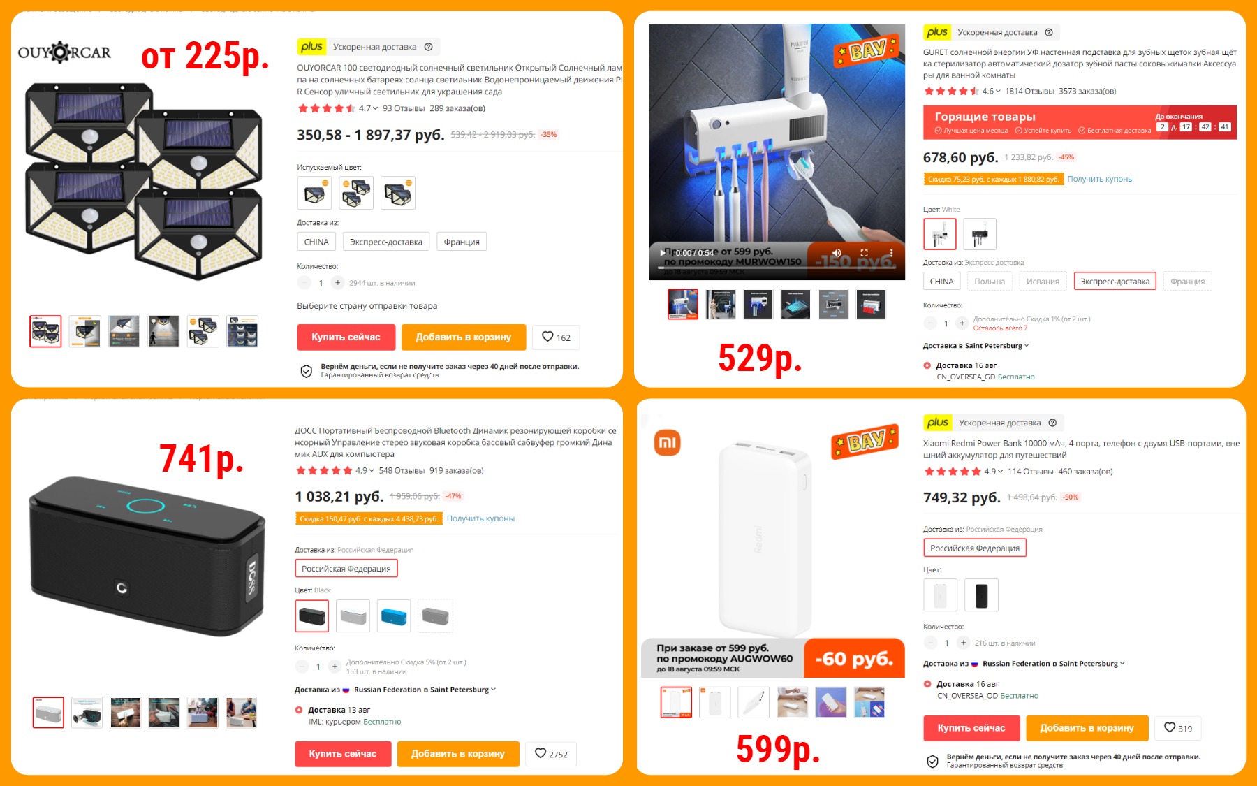Select the blue speaker color swatch
This screenshot has height=786, width=1257.
tap(394, 616)
